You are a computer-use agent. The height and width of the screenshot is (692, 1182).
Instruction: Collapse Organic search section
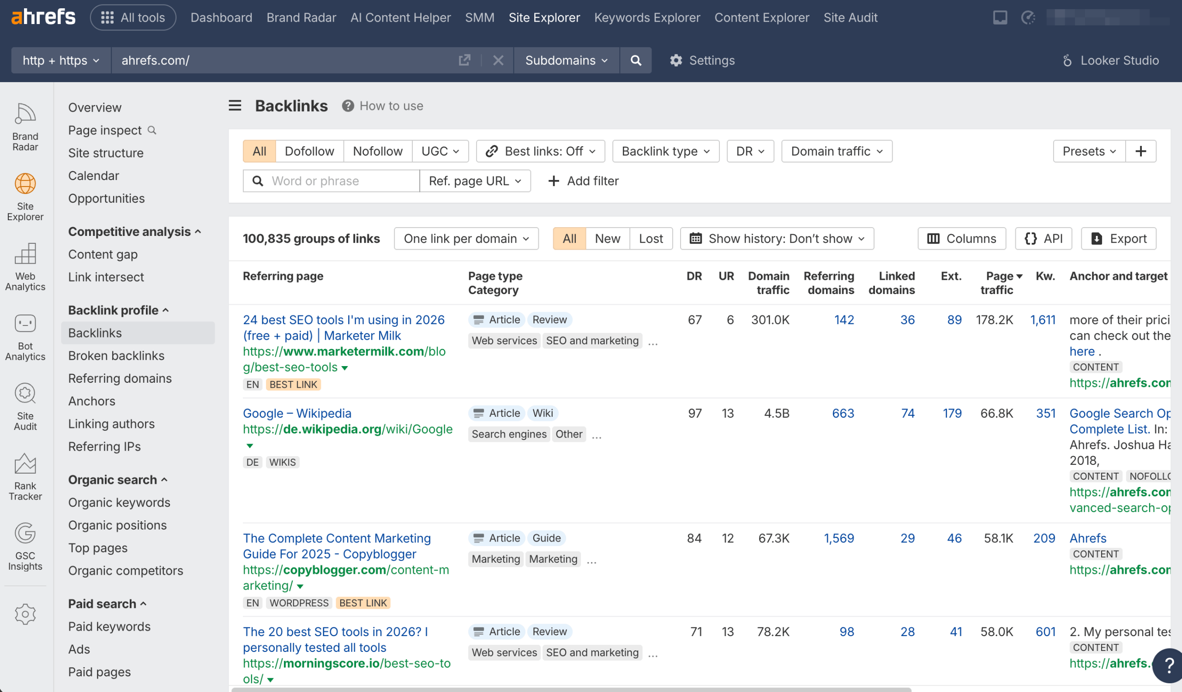[118, 479]
